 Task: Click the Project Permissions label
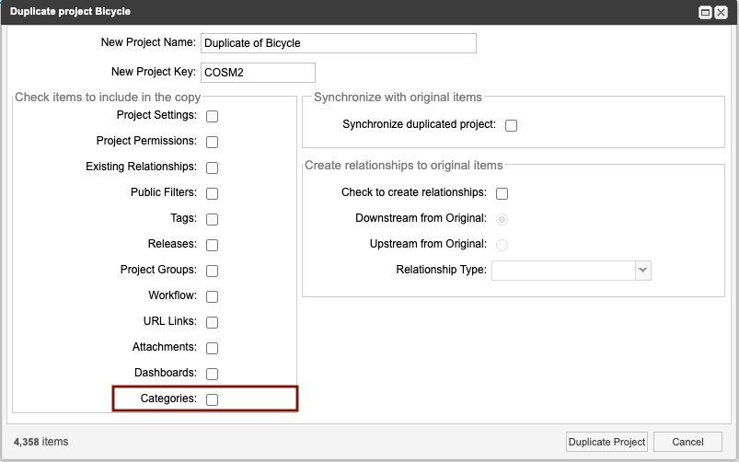click(146, 141)
